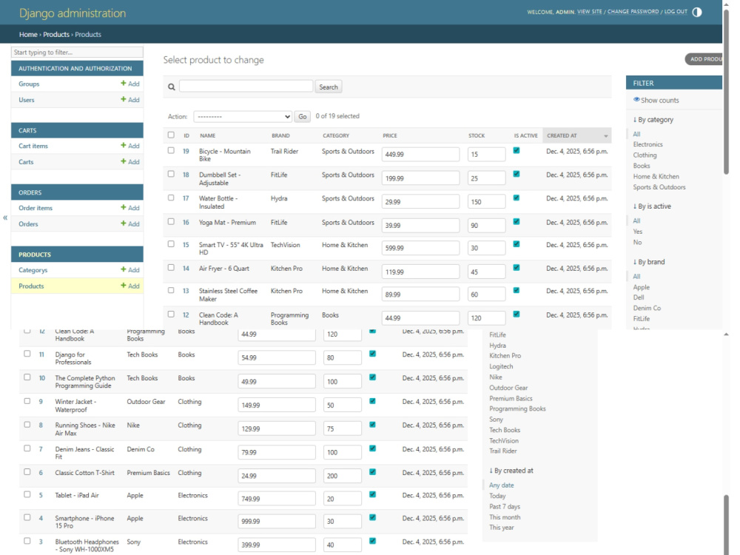Check the row checkbox for Bicycle - Mountain Bike
740x555 pixels.
[x=171, y=150]
